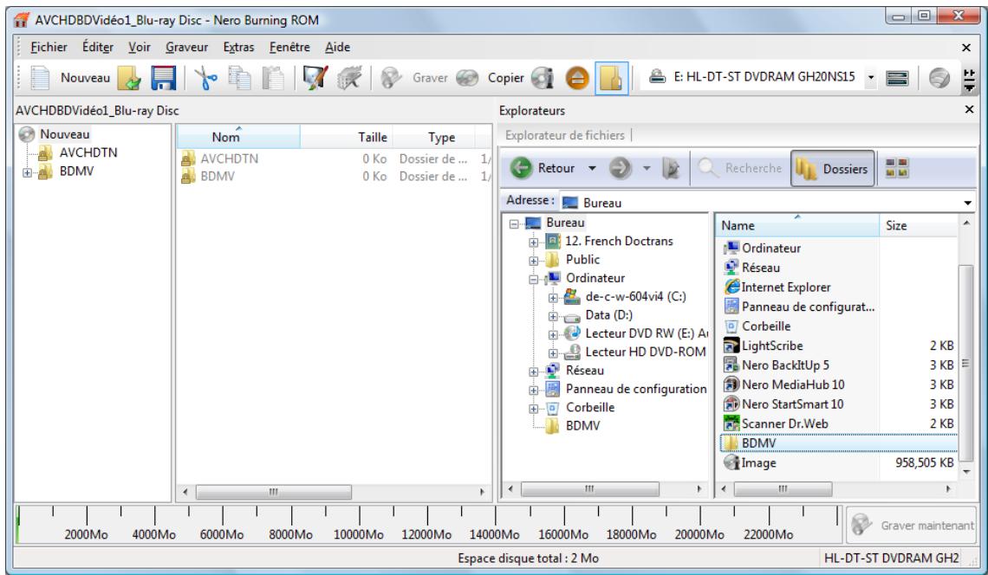The width and height of the screenshot is (988, 575).
Task: Click the recorder options icon after the drive list
Action: click(897, 78)
